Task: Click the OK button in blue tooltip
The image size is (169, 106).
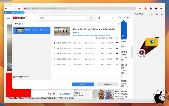Action: [x=123, y=36]
